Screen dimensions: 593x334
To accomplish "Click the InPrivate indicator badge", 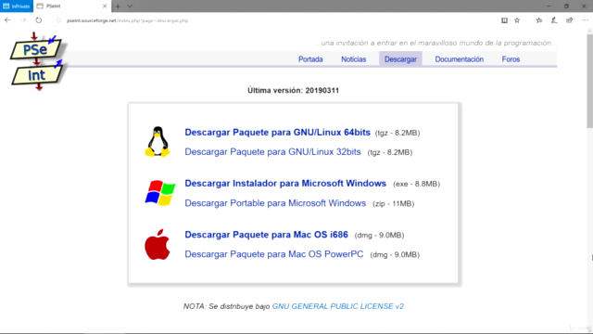I will pos(17,6).
